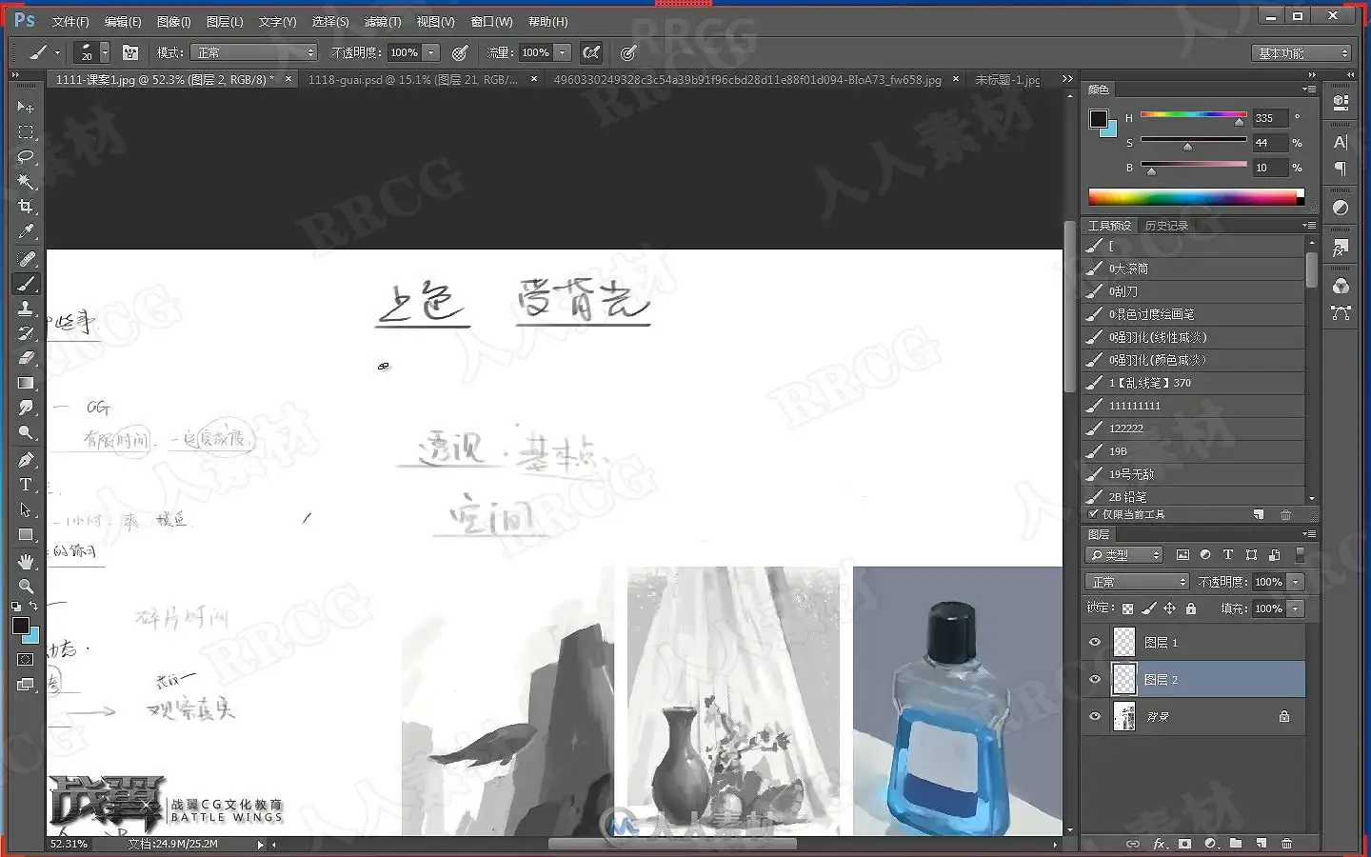The width and height of the screenshot is (1371, 857).
Task: Select the Brush tool in toolbox
Action: click(26, 284)
